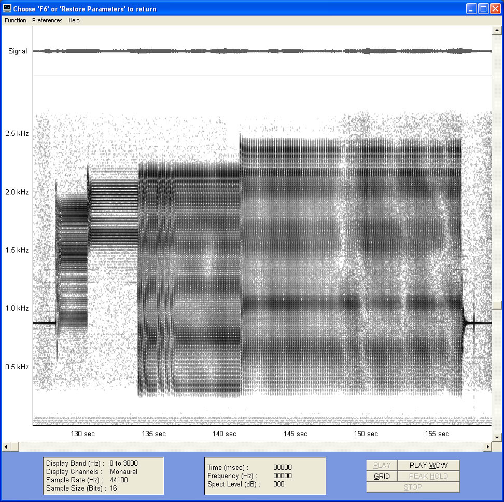Click the Time (msec) readout '00000'
Viewport: 504px width, 502px height.
(x=283, y=467)
